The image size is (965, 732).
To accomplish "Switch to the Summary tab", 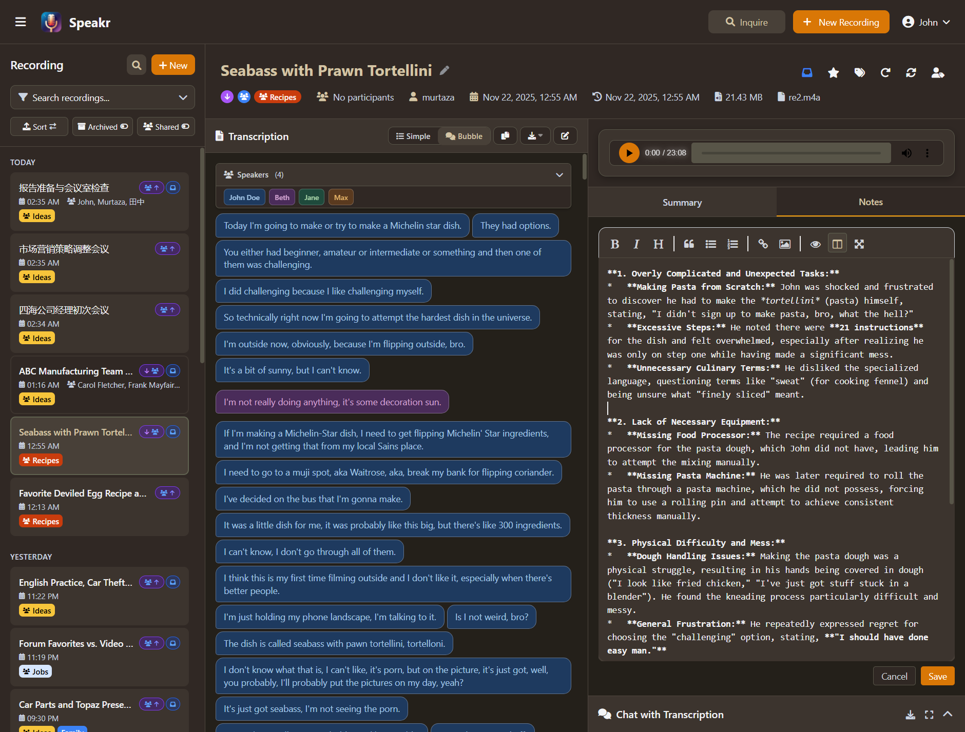I will (682, 202).
